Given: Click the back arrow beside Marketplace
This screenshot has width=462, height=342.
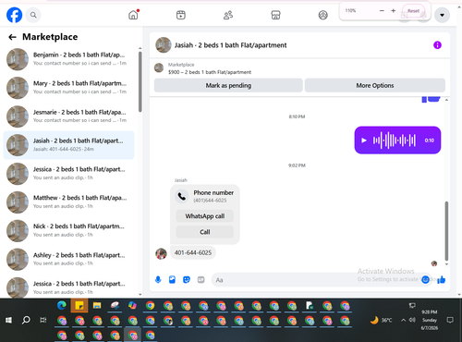Looking at the screenshot, I should pyautogui.click(x=12, y=37).
